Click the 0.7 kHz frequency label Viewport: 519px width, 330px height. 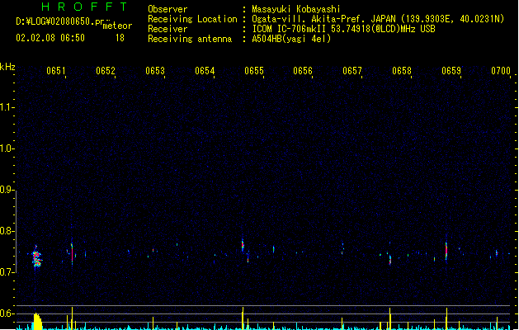[7, 272]
